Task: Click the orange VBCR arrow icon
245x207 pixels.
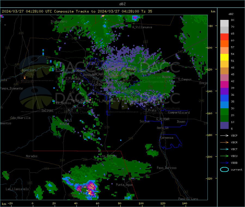Action: coord(224,142)
